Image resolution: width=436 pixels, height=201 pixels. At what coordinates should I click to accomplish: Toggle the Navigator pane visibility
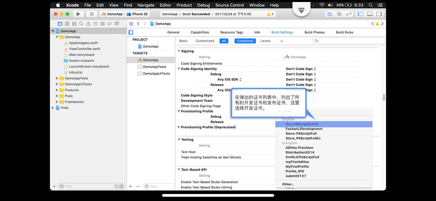[360, 14]
